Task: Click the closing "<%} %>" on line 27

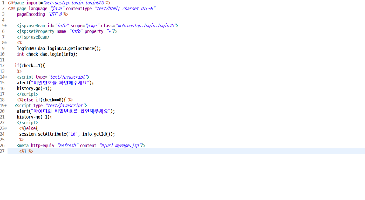Action: tap(26, 151)
